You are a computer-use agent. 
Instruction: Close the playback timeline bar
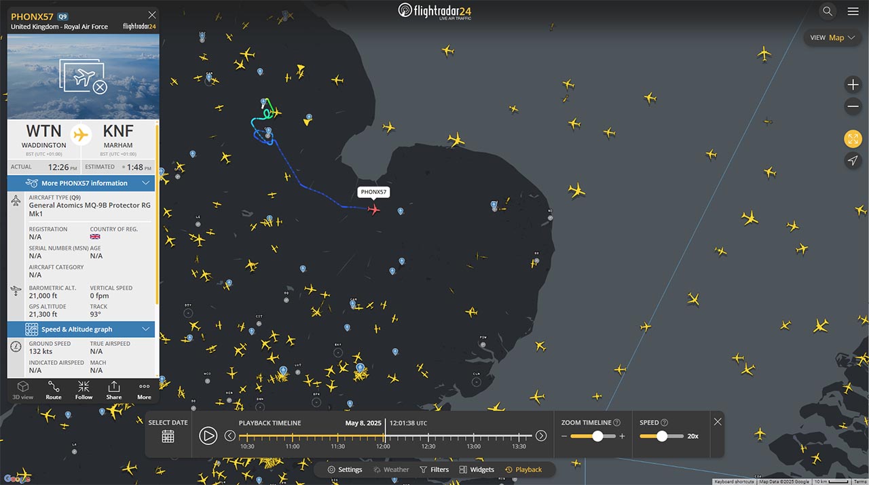tap(718, 422)
